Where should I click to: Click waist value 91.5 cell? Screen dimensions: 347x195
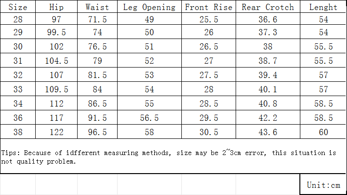click(98, 117)
